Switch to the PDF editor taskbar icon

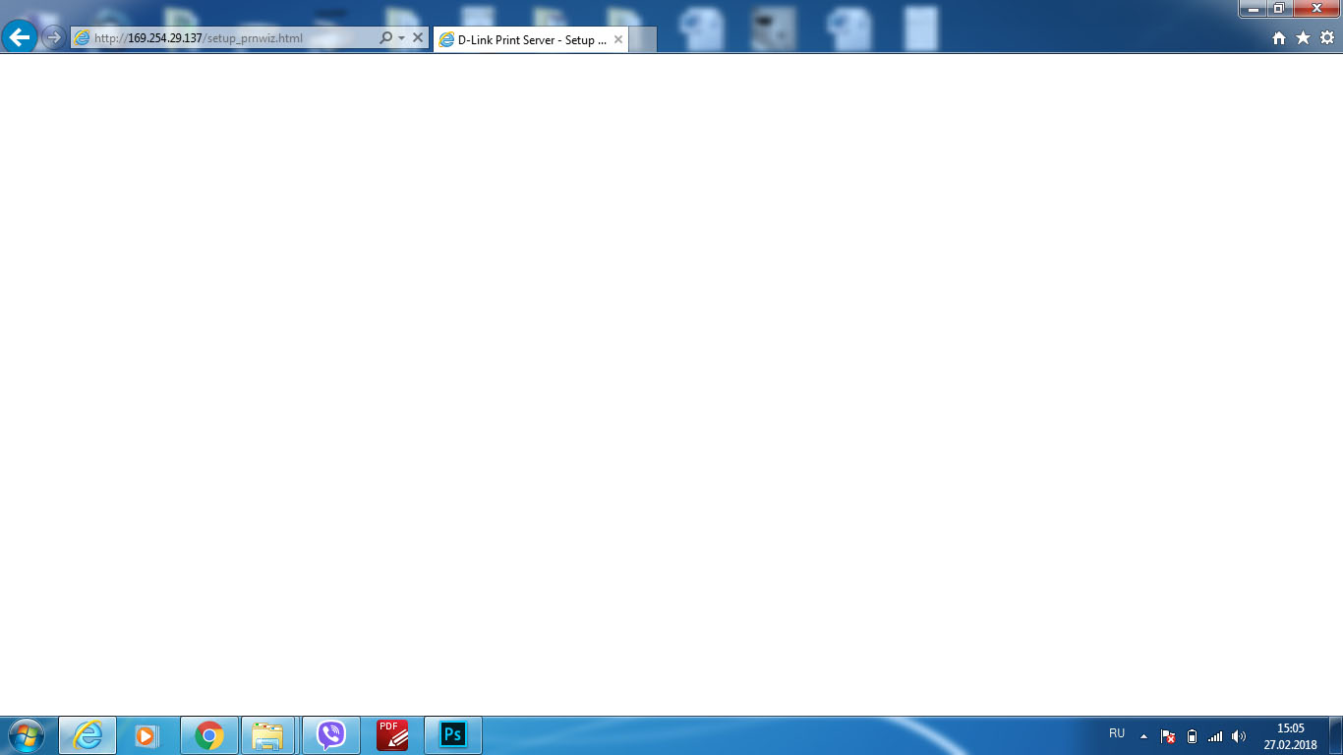coord(392,735)
